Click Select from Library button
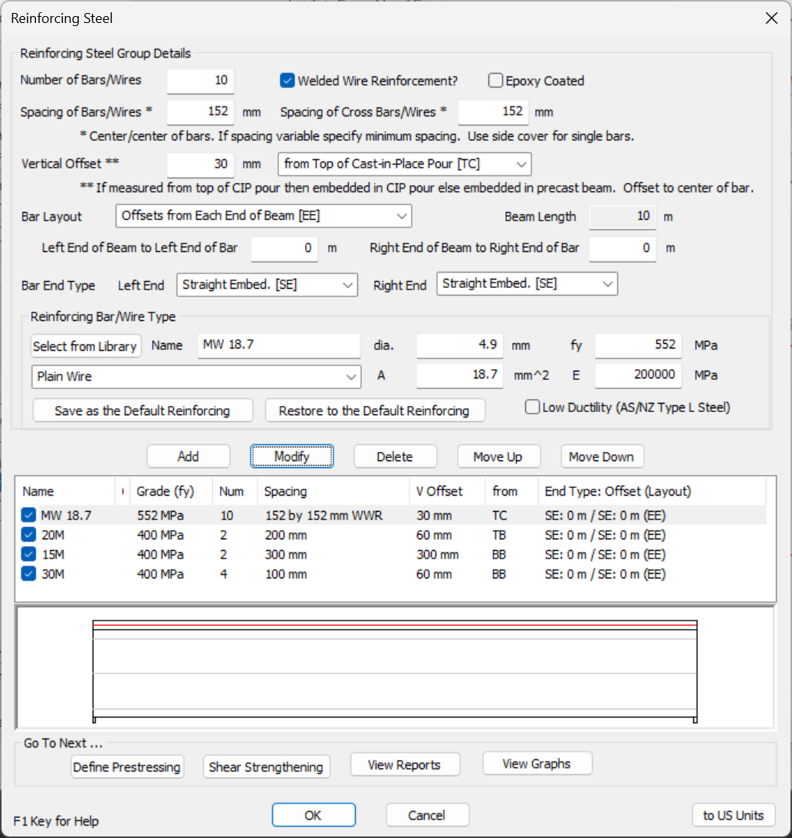The image size is (792, 838). [x=86, y=346]
